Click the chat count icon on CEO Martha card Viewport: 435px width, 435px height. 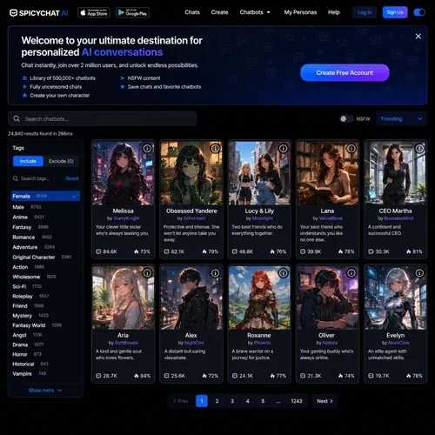click(x=371, y=251)
